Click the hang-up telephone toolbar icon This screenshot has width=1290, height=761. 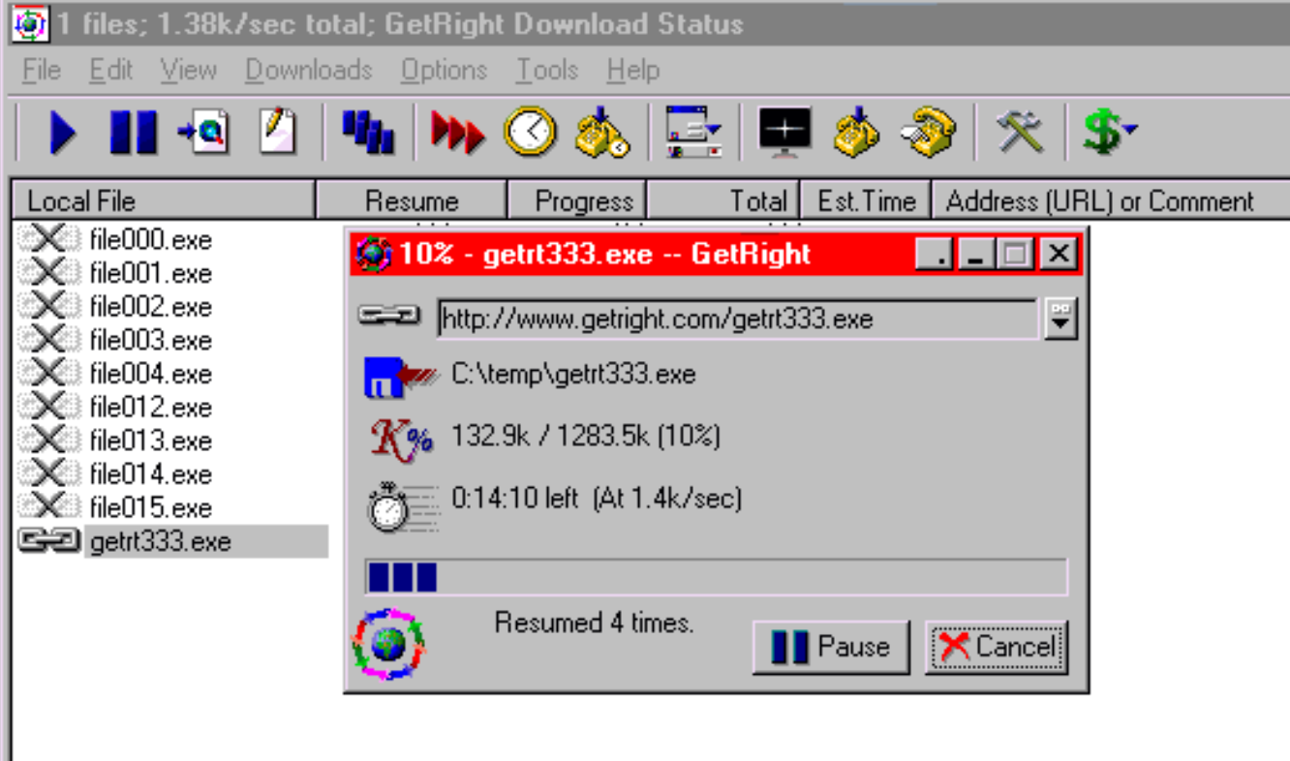point(926,132)
